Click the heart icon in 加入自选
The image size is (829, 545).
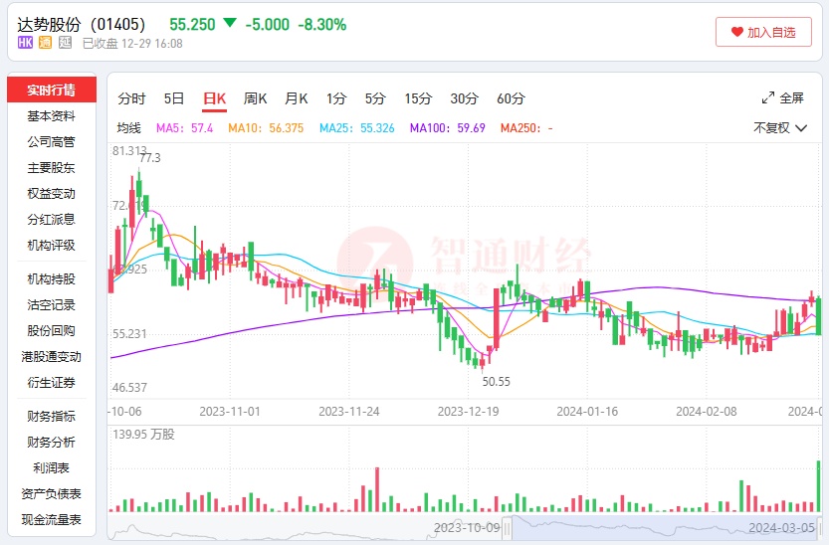click(736, 32)
